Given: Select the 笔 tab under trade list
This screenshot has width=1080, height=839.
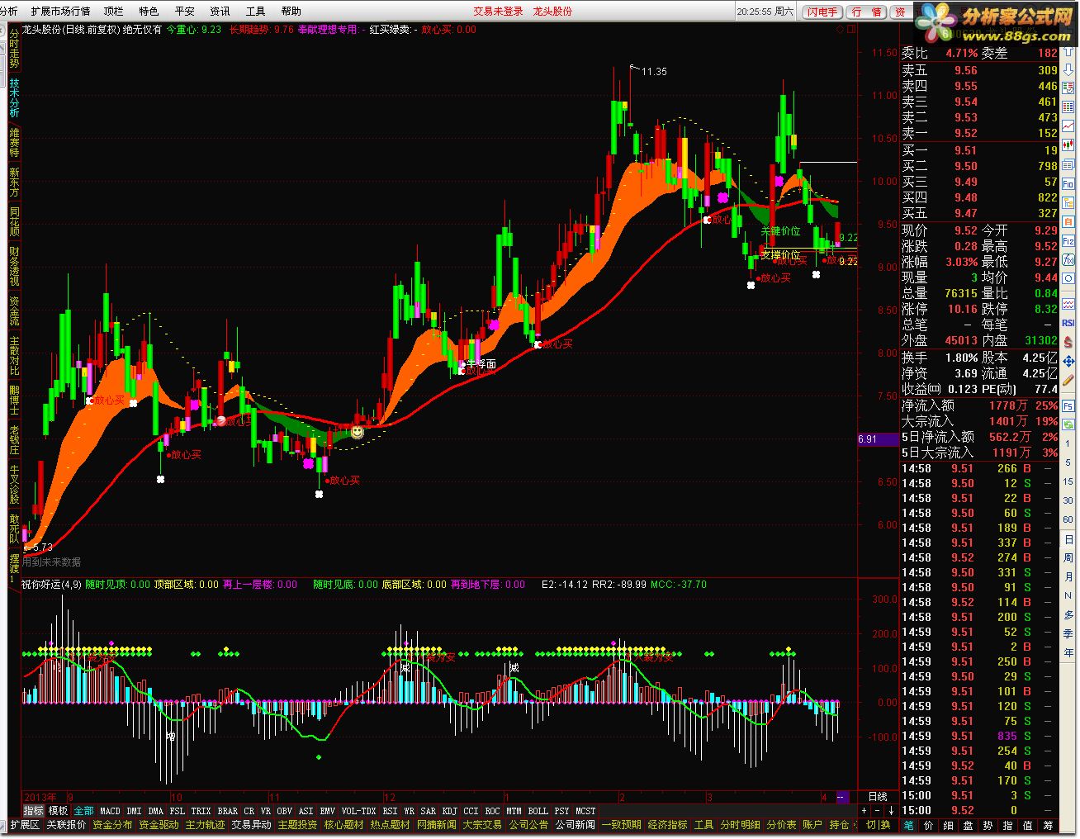Looking at the screenshot, I should coord(908,824).
